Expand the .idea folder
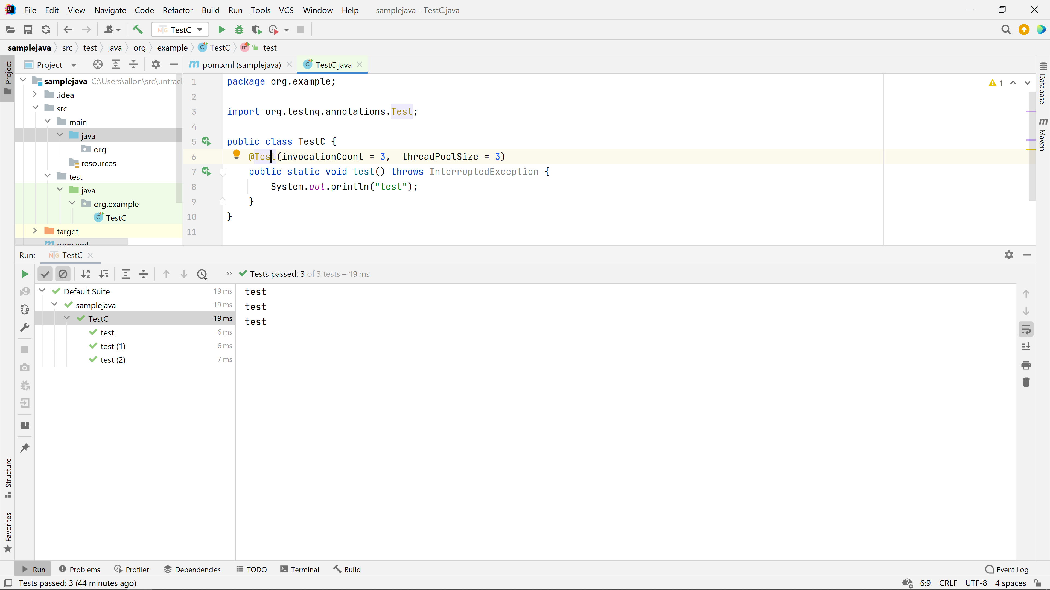 (x=35, y=95)
